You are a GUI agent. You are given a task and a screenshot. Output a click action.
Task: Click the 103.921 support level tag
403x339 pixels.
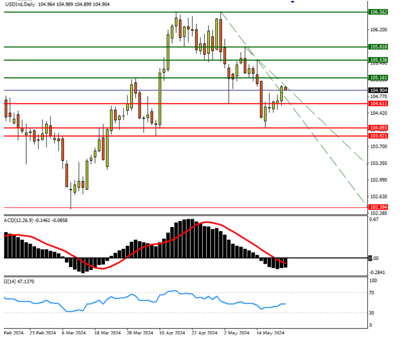(377, 136)
